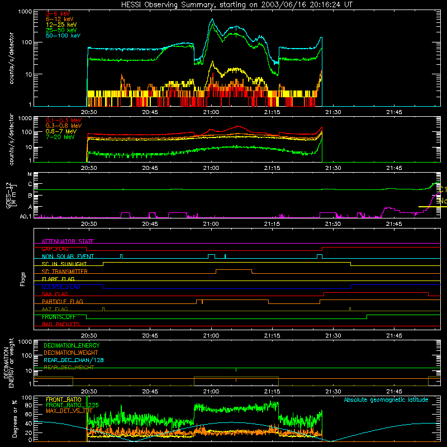
Task: Click the ECLIPSE_FLAG label
Action: click(61, 287)
